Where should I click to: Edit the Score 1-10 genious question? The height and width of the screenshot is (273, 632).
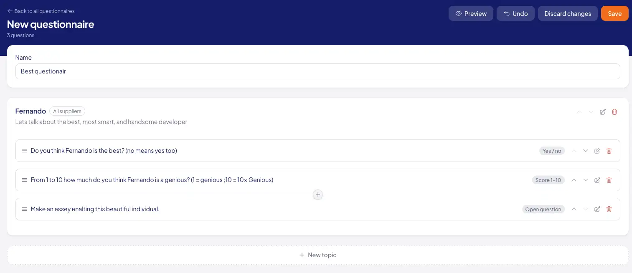click(597, 180)
